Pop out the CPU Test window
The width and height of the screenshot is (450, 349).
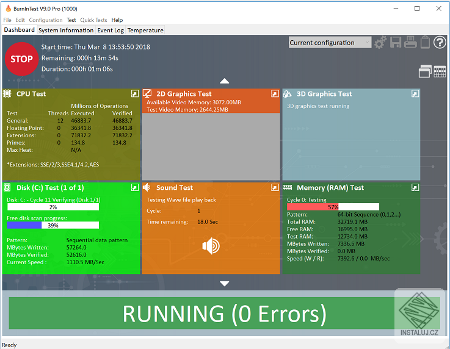(135, 93)
